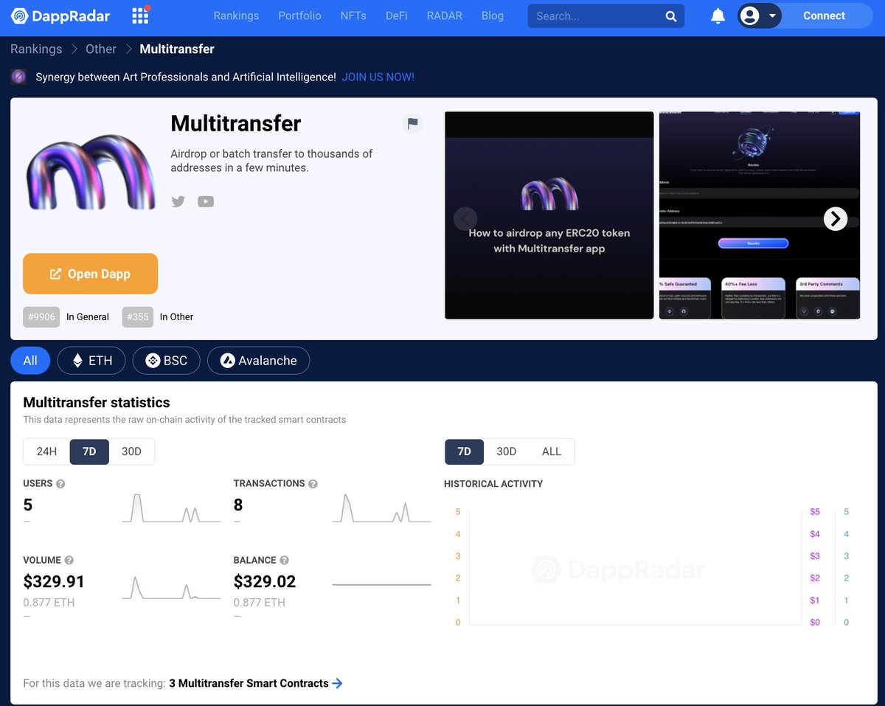Click the user avatar icon
The image size is (885, 706).
750,15
